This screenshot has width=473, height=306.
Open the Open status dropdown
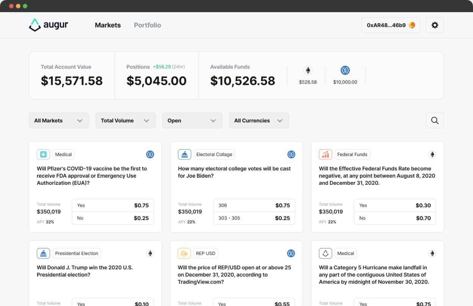point(192,120)
